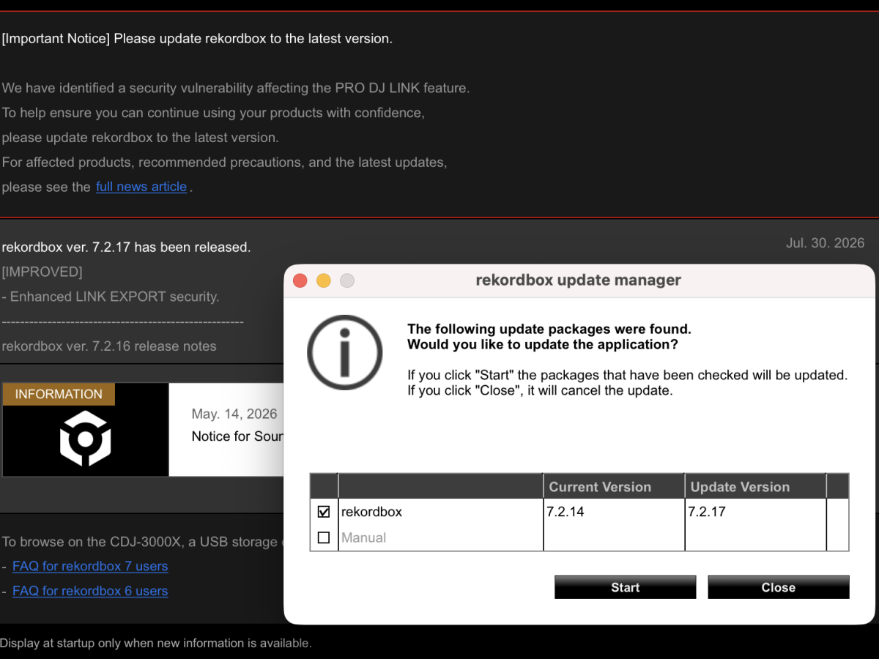Viewport: 879px width, 659px height.
Task: Click the Important Notice heading text
Action: (x=197, y=39)
